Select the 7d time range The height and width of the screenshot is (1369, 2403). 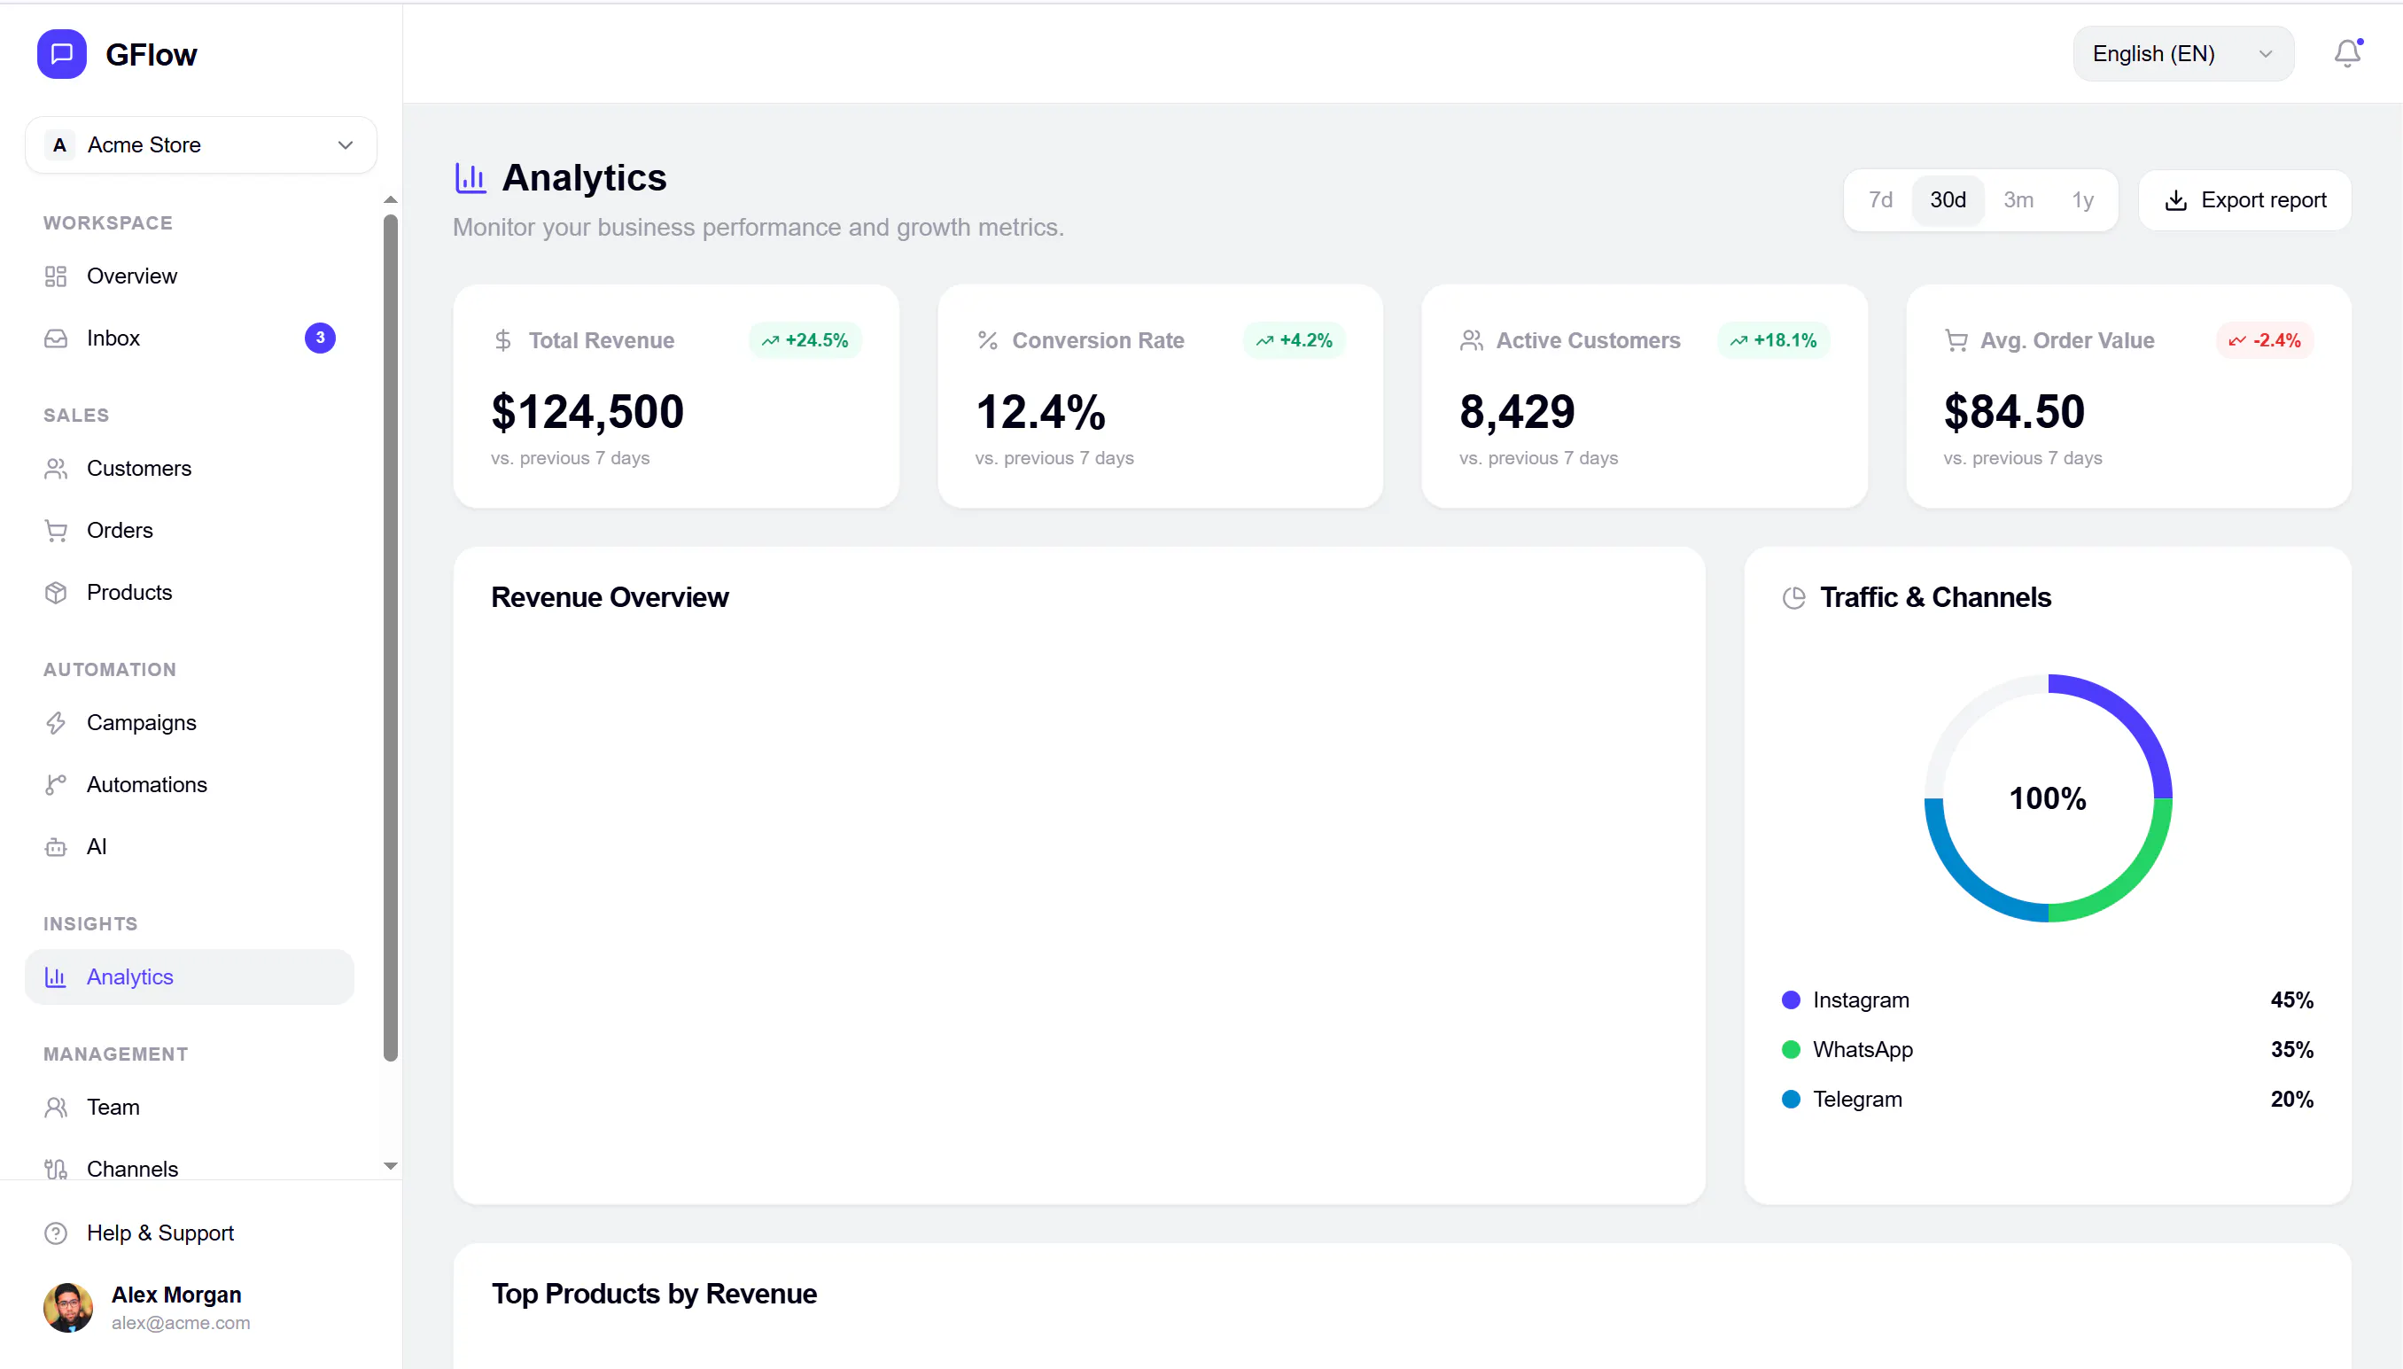pyautogui.click(x=1880, y=199)
